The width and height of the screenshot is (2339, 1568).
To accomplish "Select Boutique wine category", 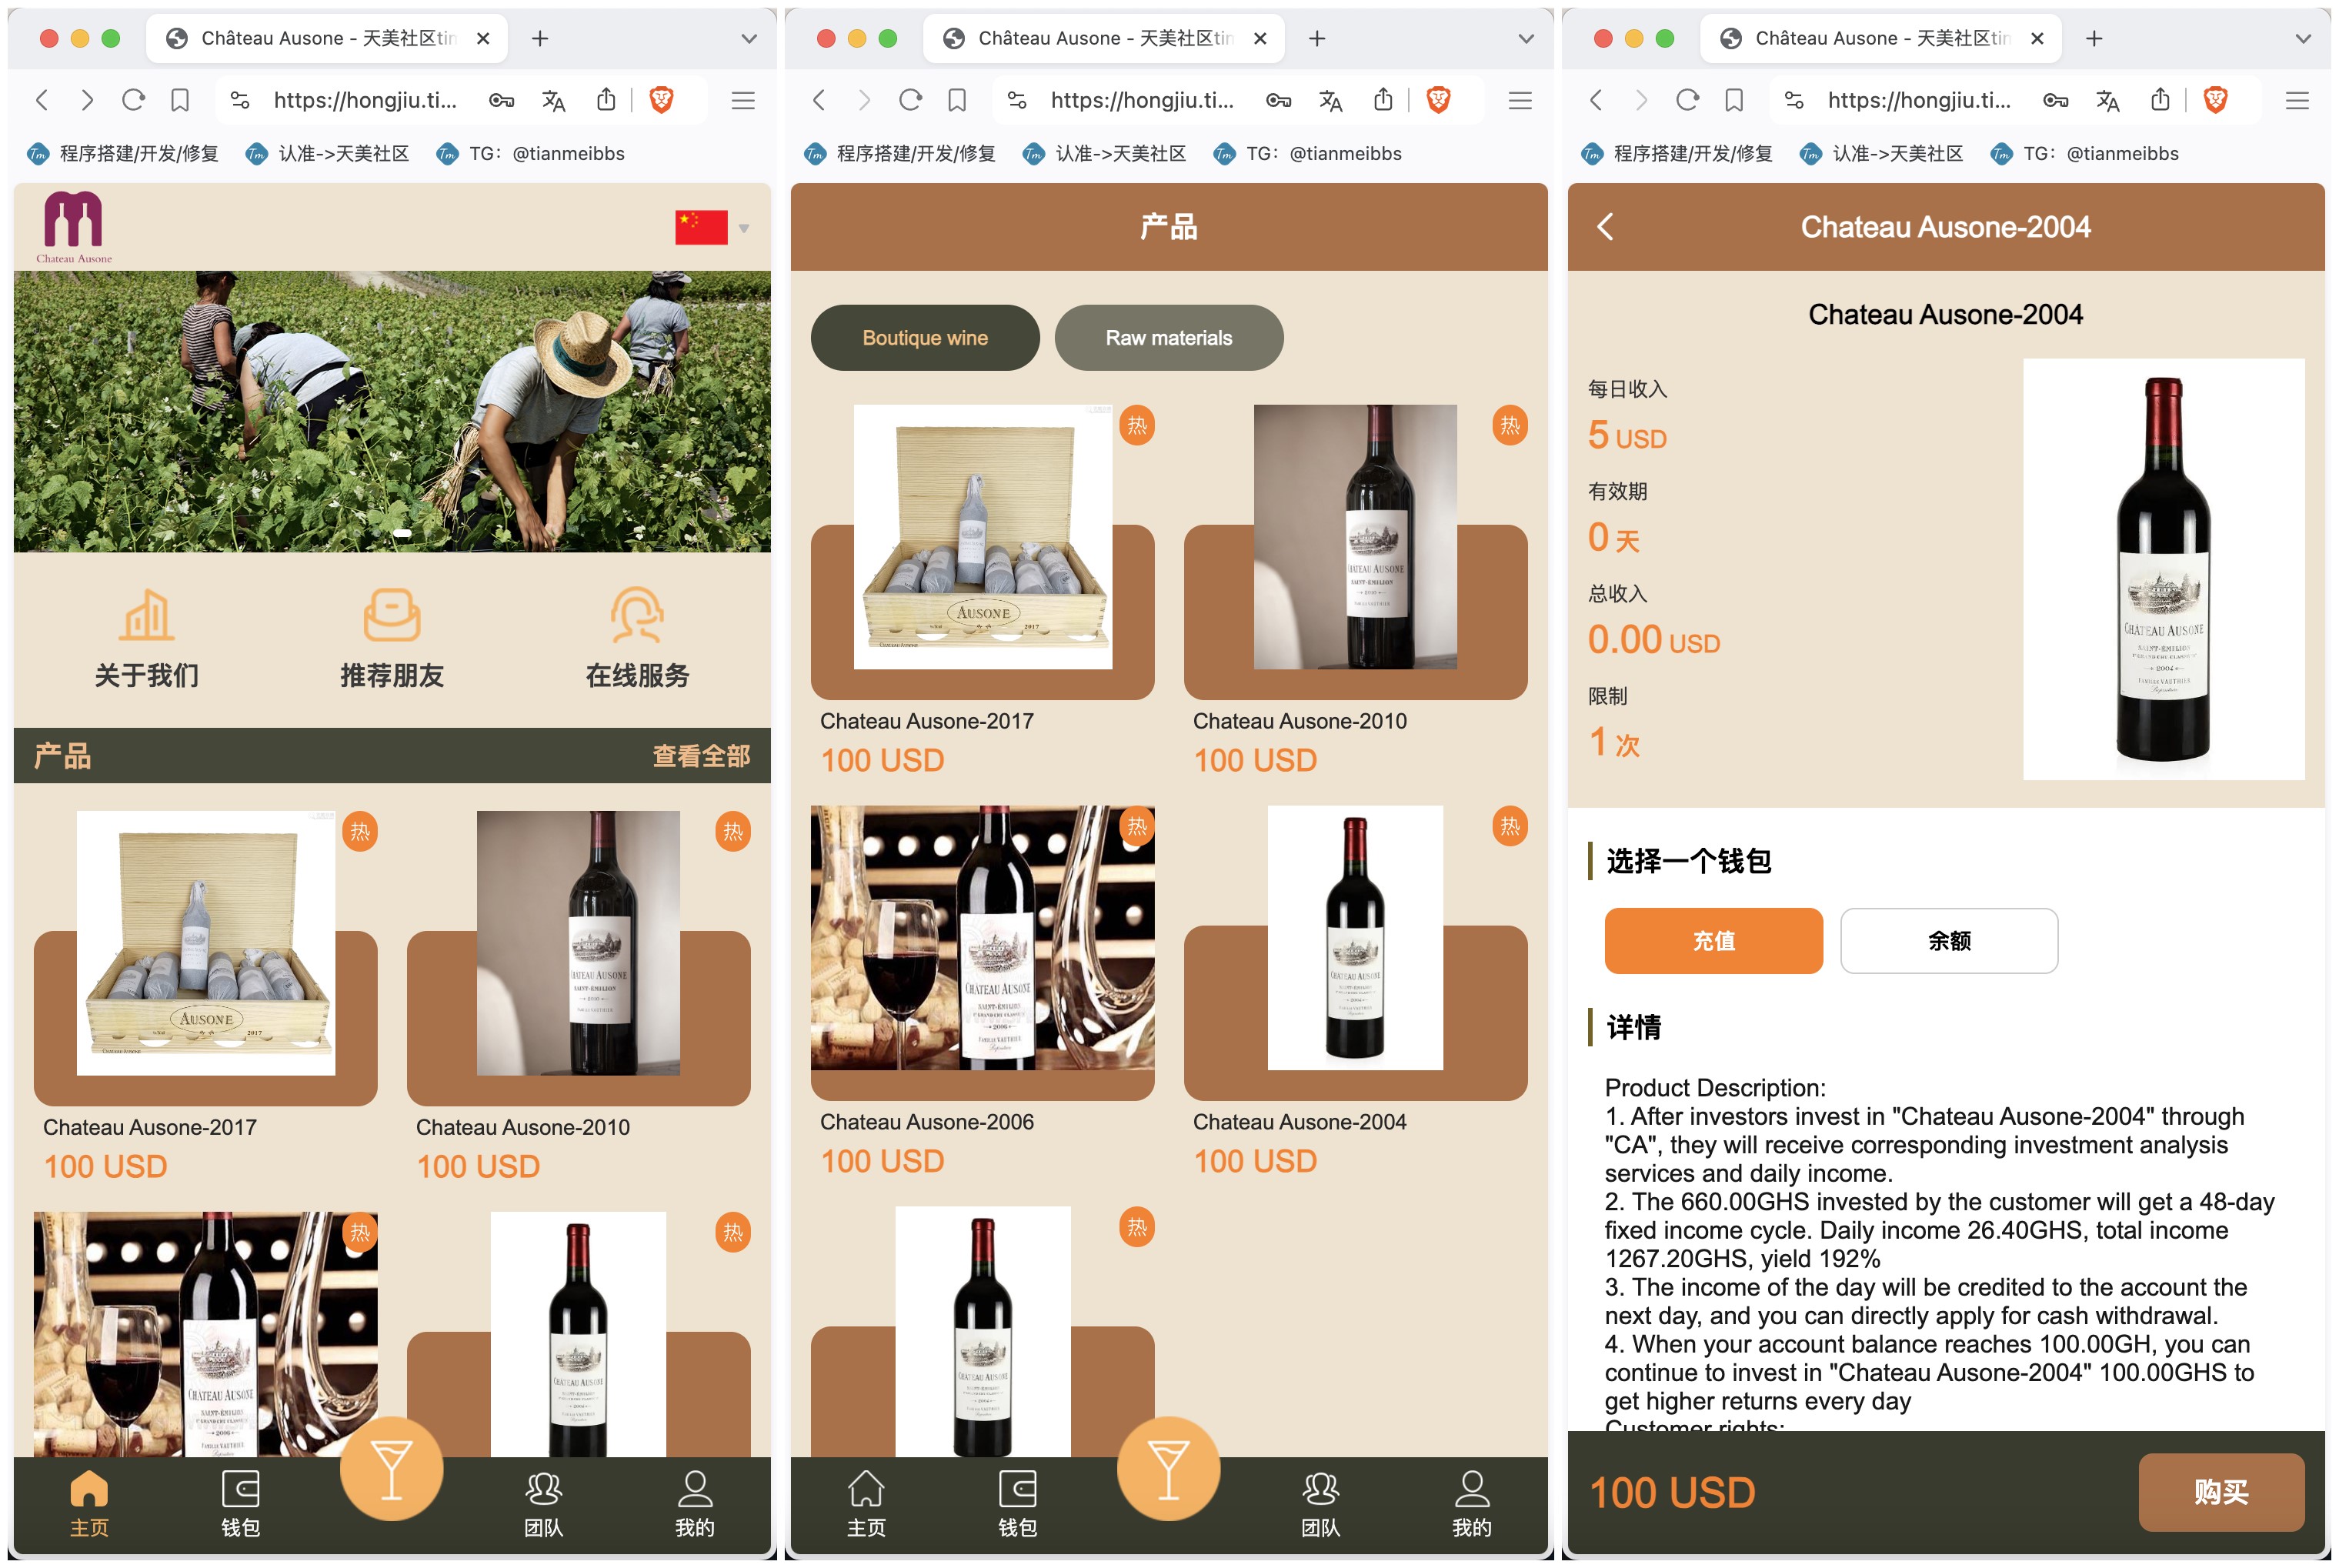I will [x=925, y=338].
